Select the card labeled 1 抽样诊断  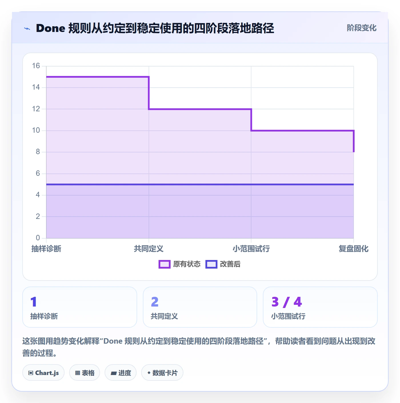80,307
